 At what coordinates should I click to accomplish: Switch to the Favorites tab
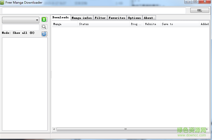117,18
